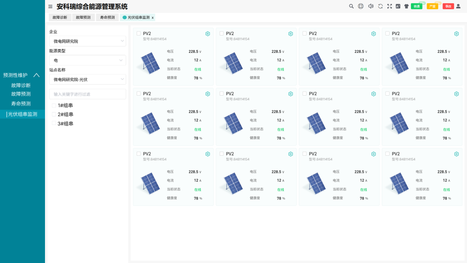Focus the keyword filter input field

coord(87,94)
